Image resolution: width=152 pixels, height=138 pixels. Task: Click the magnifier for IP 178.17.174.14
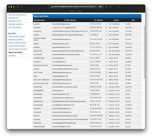(106, 101)
